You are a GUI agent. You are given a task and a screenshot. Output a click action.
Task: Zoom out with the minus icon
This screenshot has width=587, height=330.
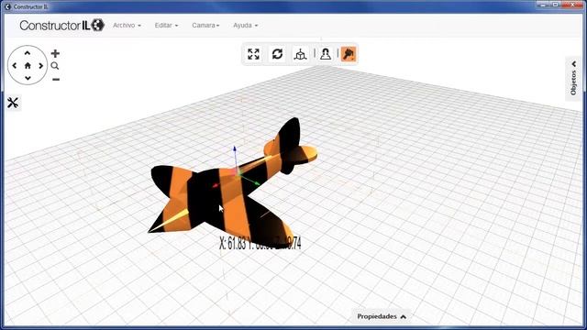point(56,80)
